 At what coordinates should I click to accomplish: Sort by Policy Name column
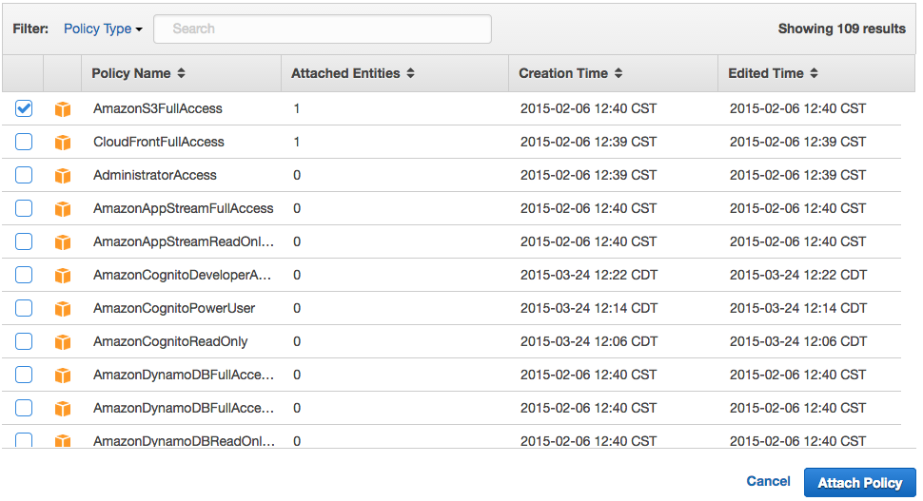138,73
